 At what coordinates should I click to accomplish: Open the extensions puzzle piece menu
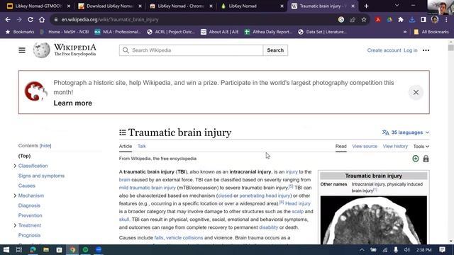click(401, 20)
